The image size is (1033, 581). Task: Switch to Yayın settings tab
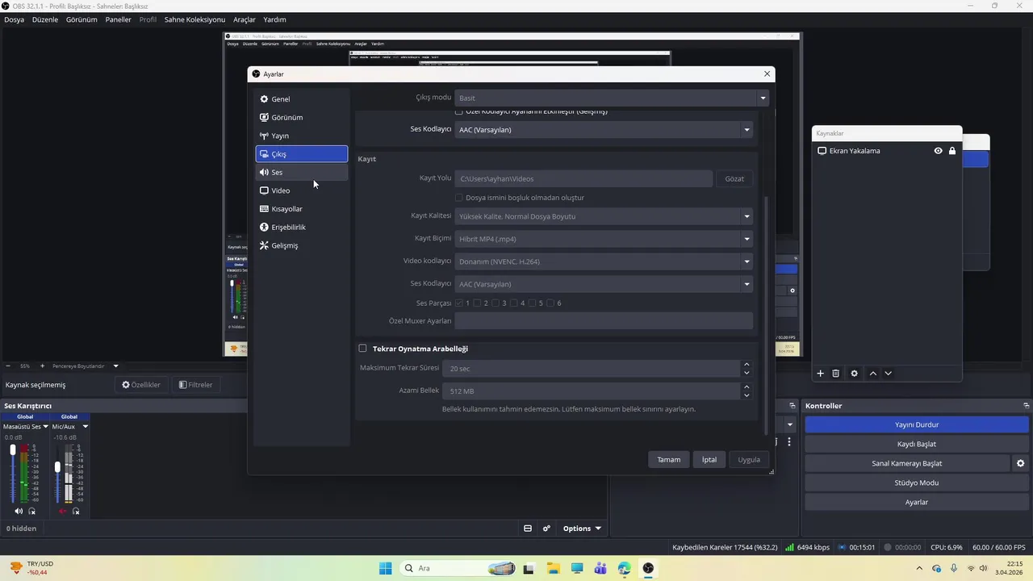coord(302,136)
